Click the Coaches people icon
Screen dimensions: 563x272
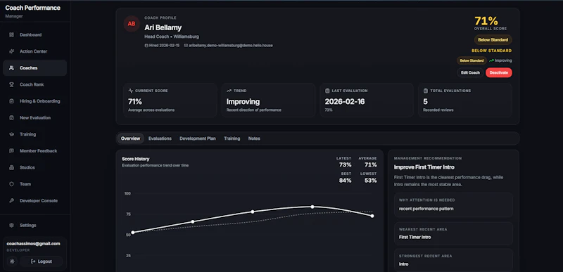(x=11, y=67)
